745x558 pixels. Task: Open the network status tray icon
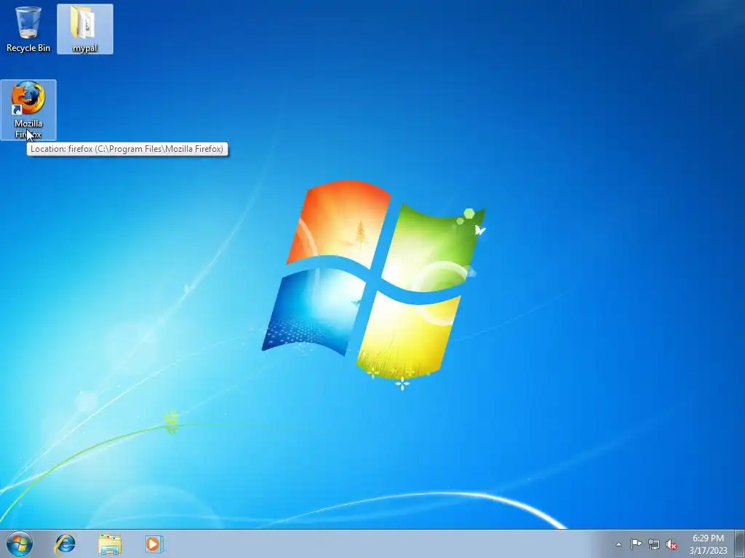[x=654, y=544]
